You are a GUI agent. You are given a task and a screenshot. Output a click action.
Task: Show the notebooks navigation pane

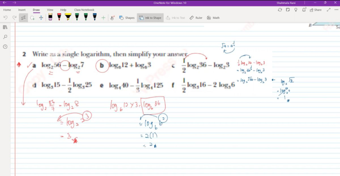click(x=5, y=27)
